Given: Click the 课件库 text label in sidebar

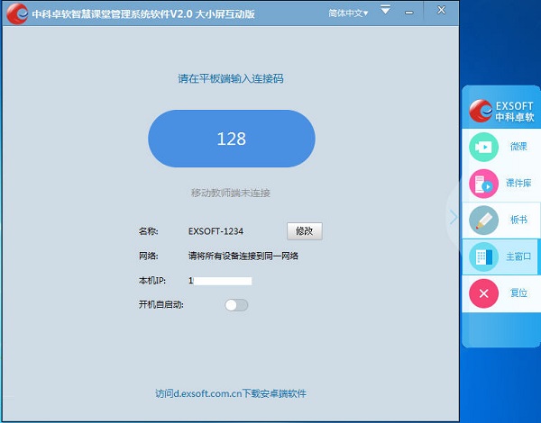Looking at the screenshot, I should [518, 184].
